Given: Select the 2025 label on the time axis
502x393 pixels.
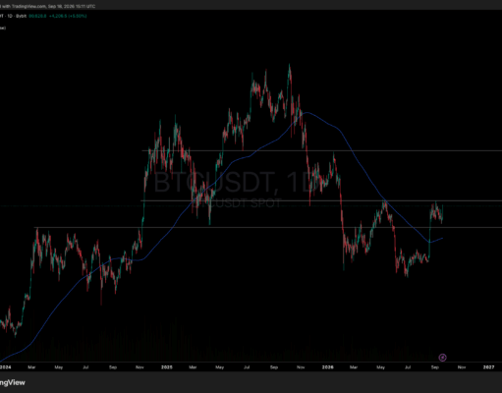Looking at the screenshot, I should click(167, 367).
